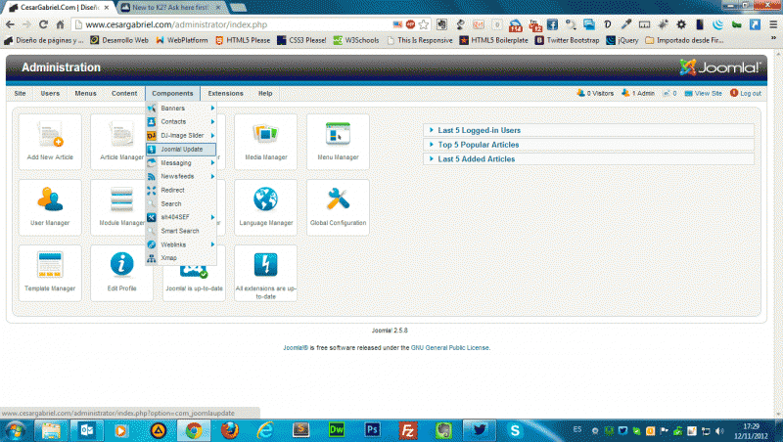Open the Content menu
The height and width of the screenshot is (442, 783).
pos(124,93)
